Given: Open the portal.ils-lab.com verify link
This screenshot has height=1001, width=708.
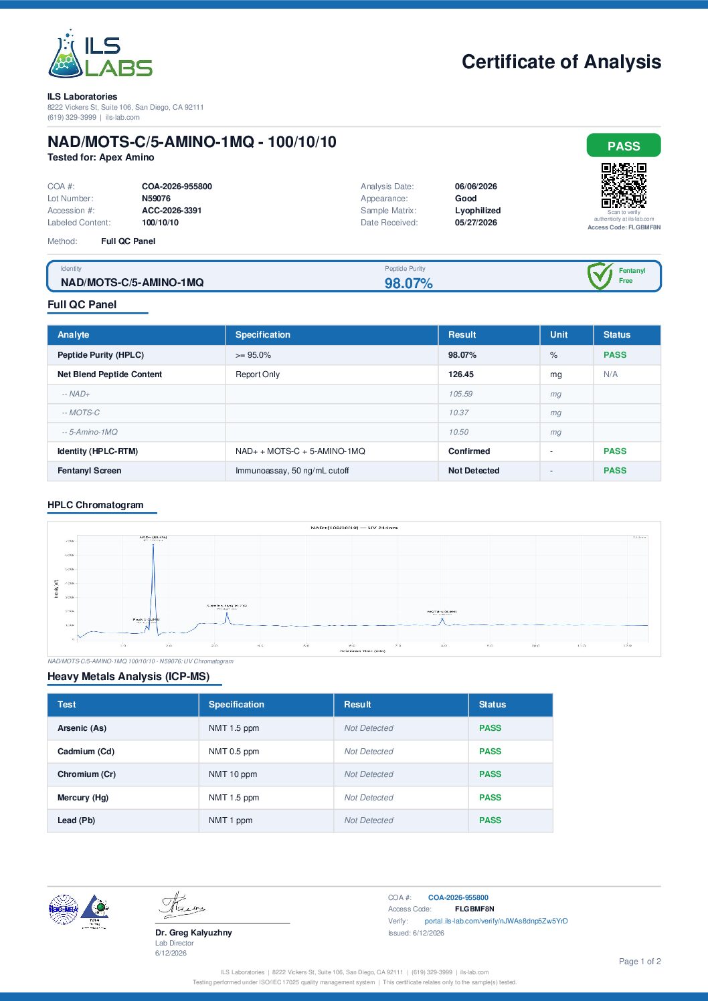Looking at the screenshot, I should pyautogui.click(x=496, y=921).
